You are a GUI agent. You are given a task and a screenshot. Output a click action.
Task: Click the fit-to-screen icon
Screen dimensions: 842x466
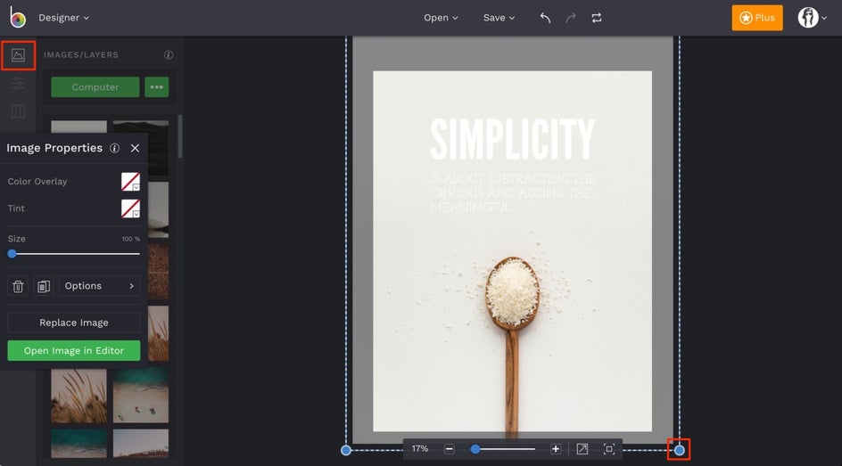[609, 449]
